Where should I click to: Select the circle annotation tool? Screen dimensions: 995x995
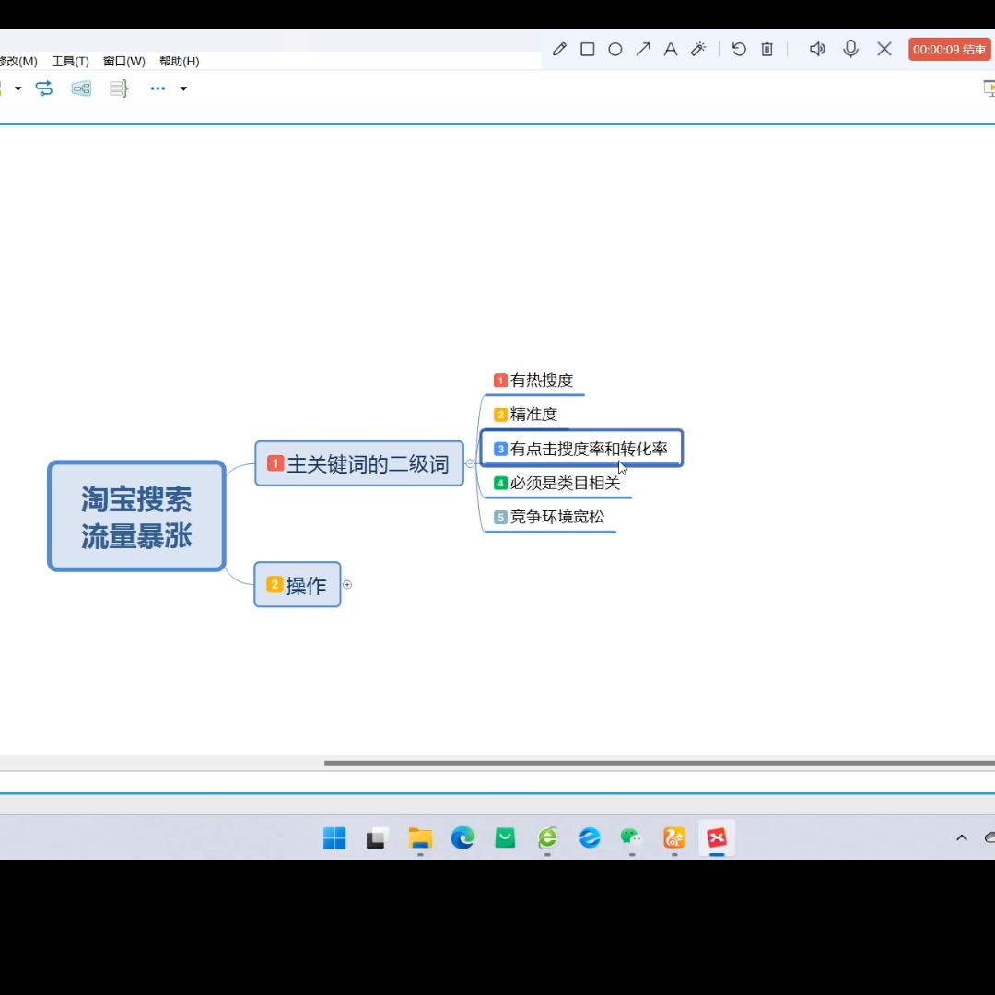615,49
